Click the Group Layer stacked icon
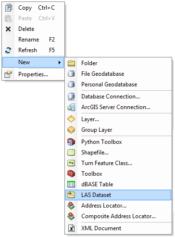Image resolution: width=175 pixels, height=237 pixels. tap(71, 130)
